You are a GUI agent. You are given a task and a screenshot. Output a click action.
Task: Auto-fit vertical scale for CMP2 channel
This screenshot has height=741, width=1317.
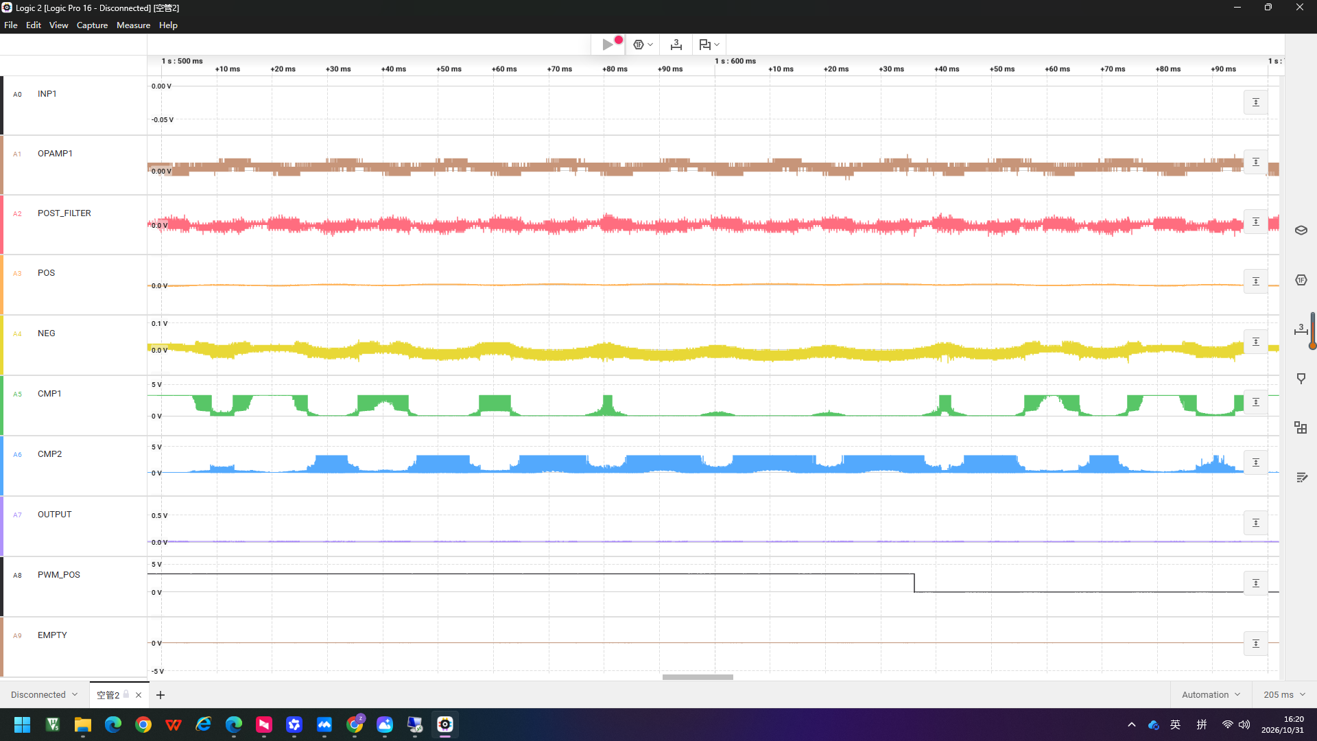point(1256,462)
